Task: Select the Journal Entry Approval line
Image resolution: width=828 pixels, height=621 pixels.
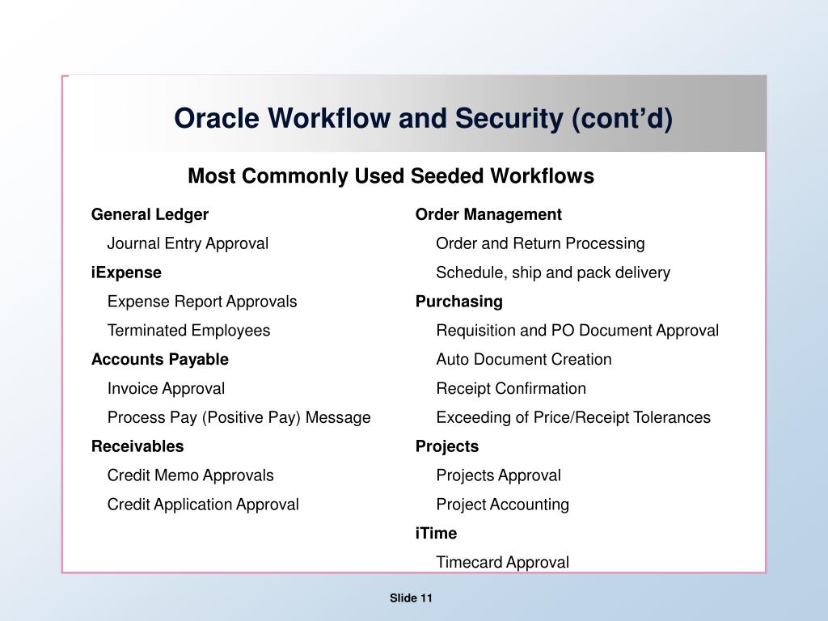Action: 188,243
